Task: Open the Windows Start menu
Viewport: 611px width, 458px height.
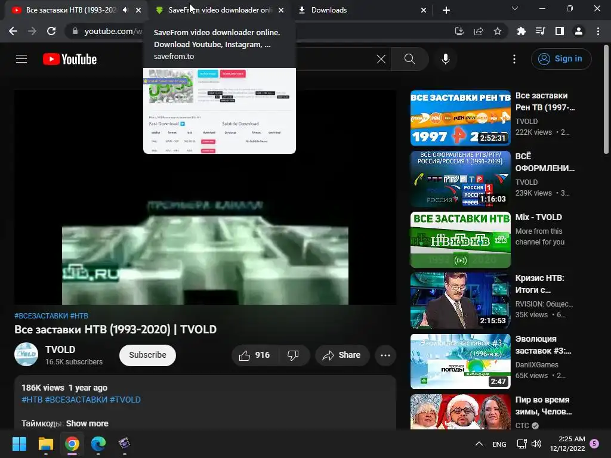Action: tap(19, 444)
